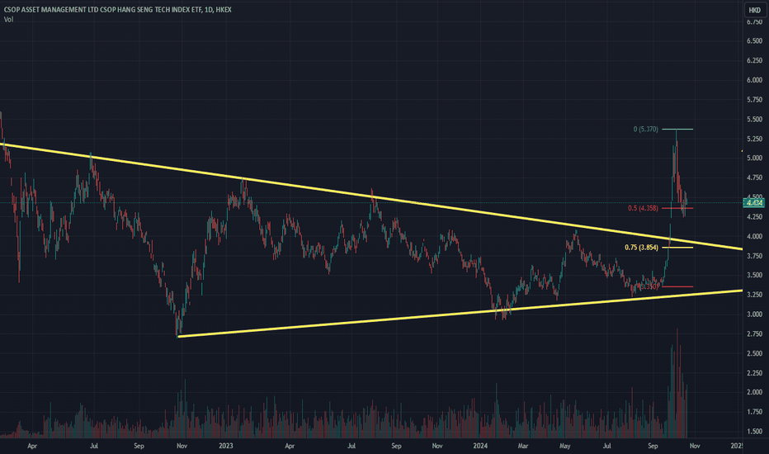The height and width of the screenshot is (454, 769).
Task: Select the upper descending yellow trendline
Action: 373,197
